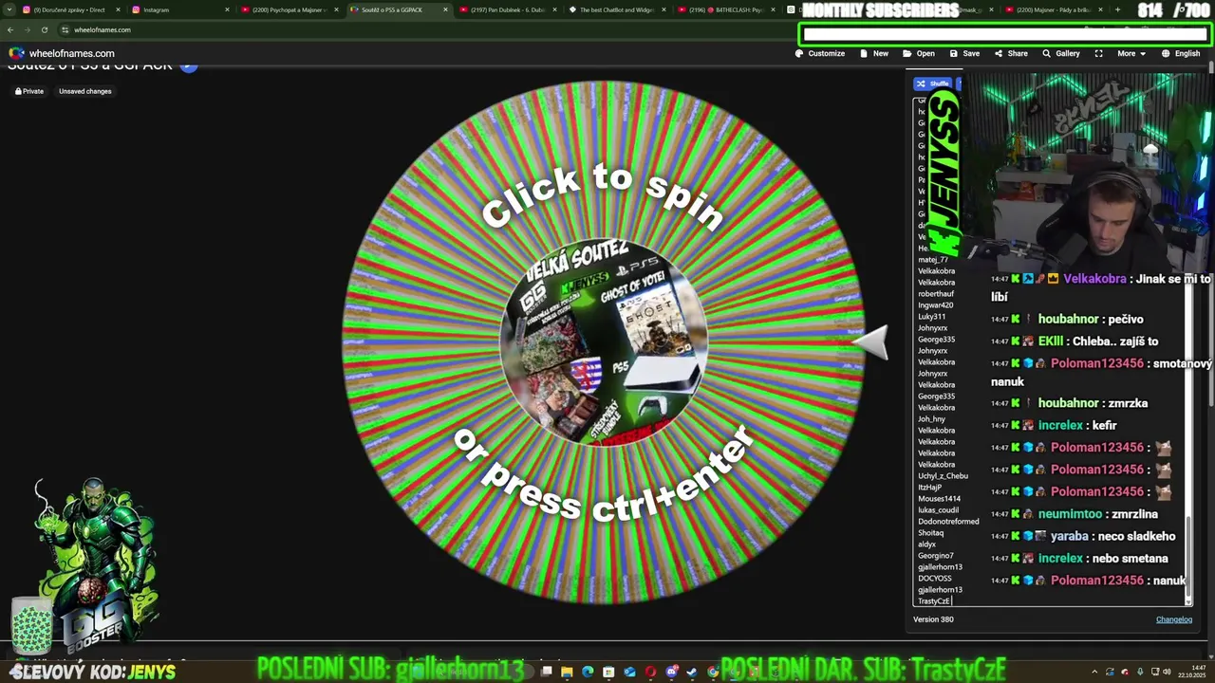The image size is (1215, 683).
Task: Open File Explorer from taskbar
Action: (567, 672)
